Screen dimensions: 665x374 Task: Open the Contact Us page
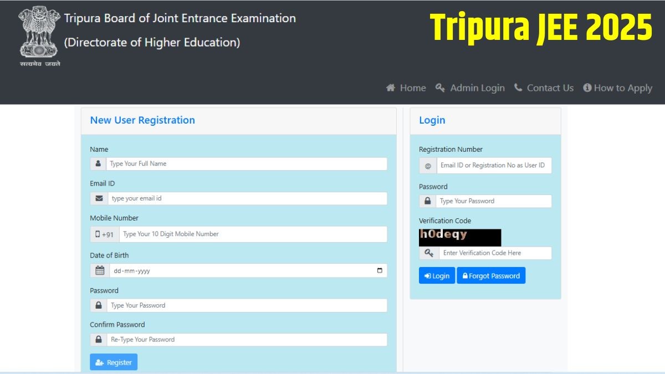[x=544, y=88]
